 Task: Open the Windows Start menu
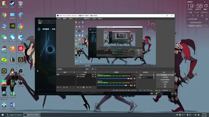pos(2,115)
